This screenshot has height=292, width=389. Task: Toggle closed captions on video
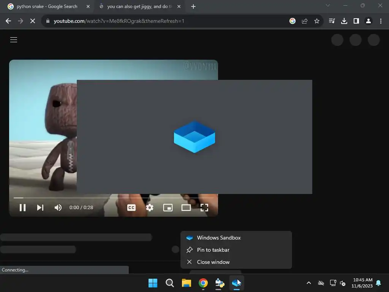pos(131,208)
